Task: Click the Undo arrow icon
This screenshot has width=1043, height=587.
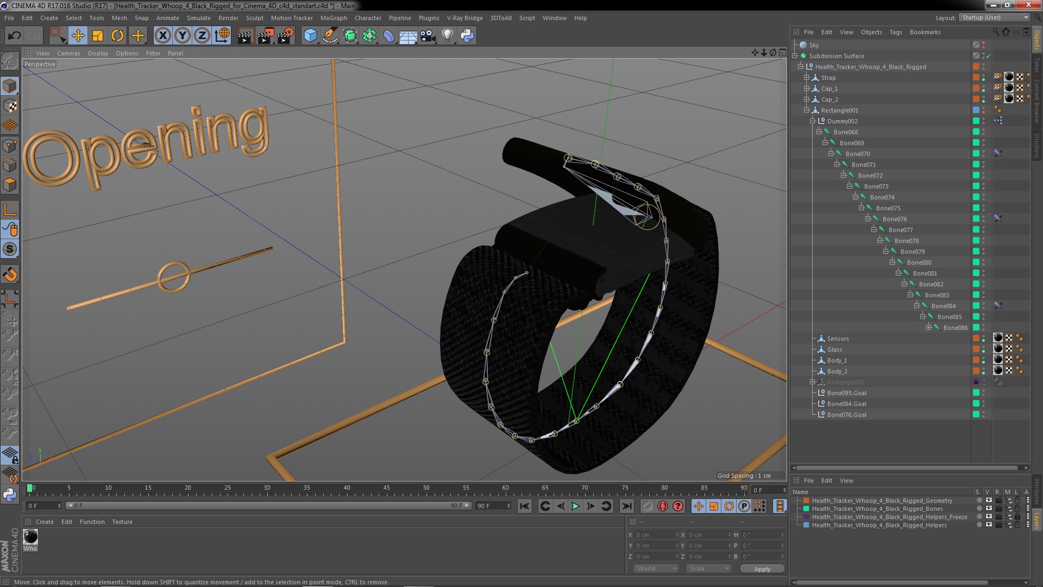Action: tap(14, 36)
